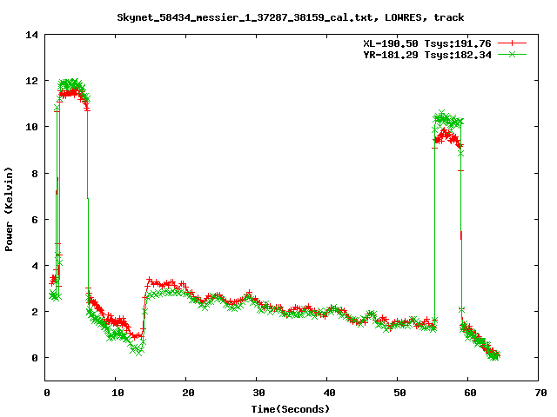Click the plot title 'Skynet_58434_messier_1_37287_38159_cal.txt, LOWRES, track'

(291, 17)
